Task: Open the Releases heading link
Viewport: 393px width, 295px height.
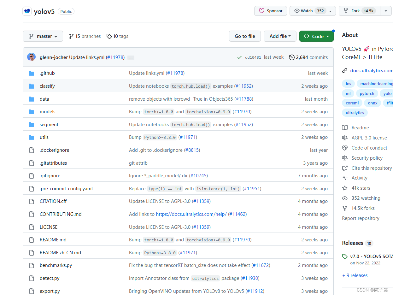Action: coord(353,243)
